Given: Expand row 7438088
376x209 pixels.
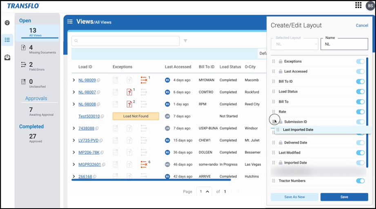Looking at the screenshot, I should (74, 128).
